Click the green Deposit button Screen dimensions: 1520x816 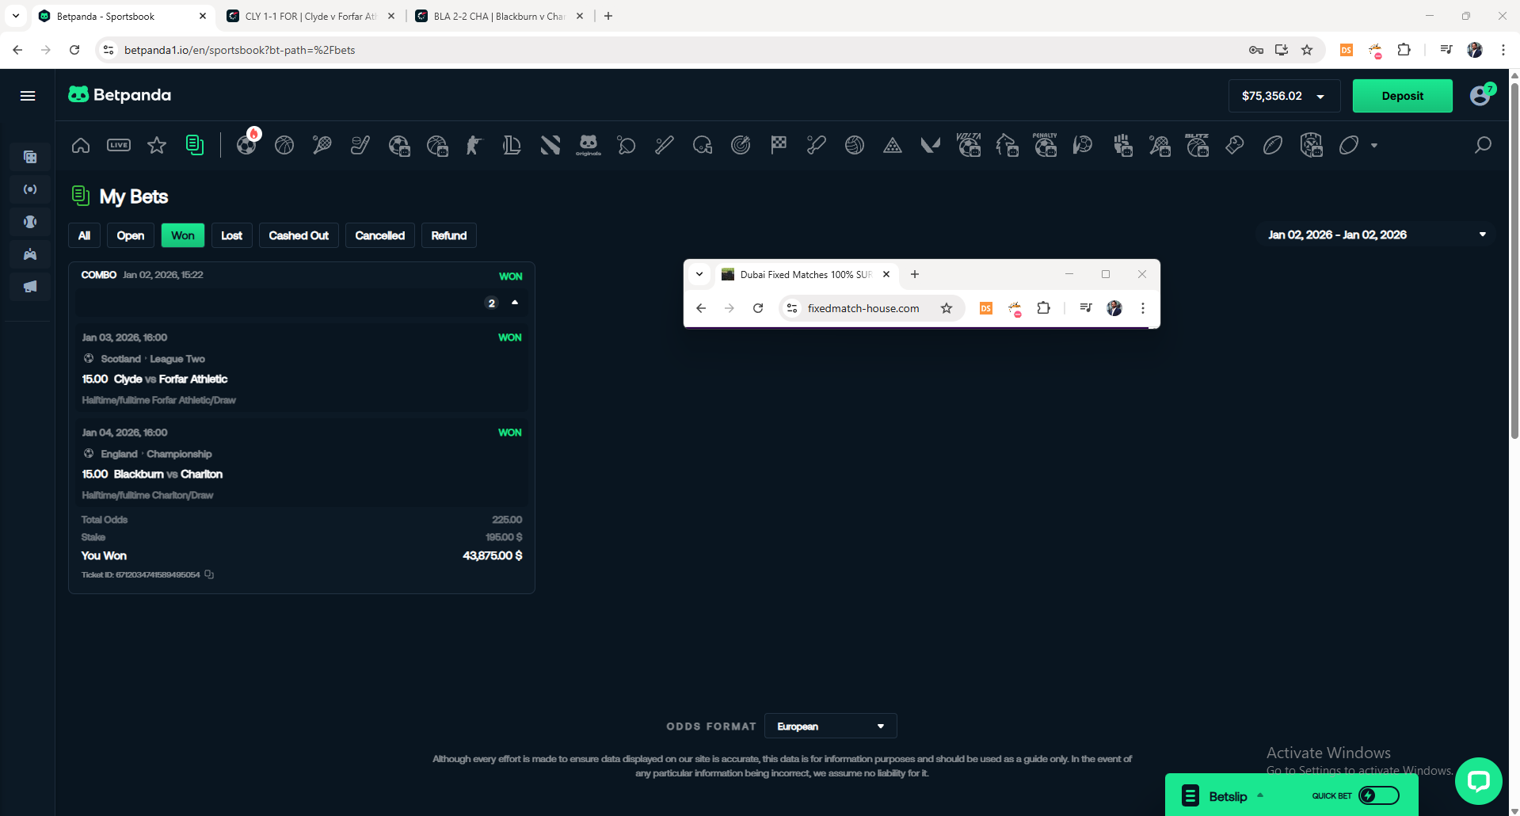point(1402,96)
